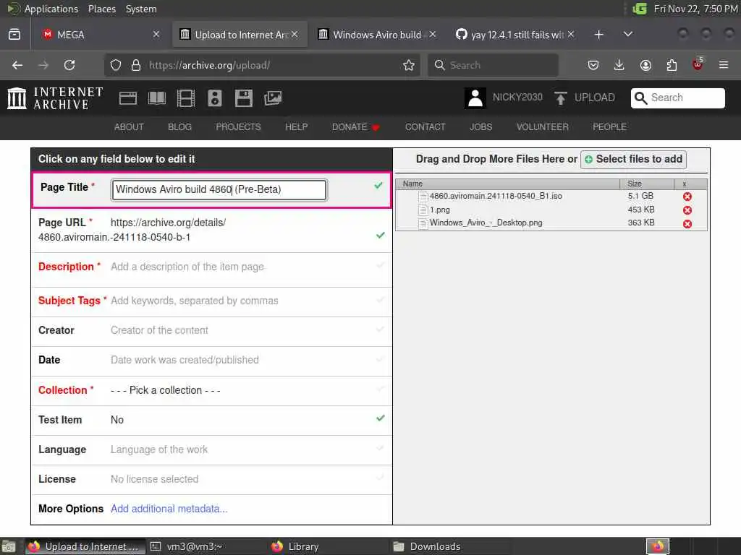Open the Firefox downloads panel
This screenshot has width=741, height=555.
coord(619,65)
